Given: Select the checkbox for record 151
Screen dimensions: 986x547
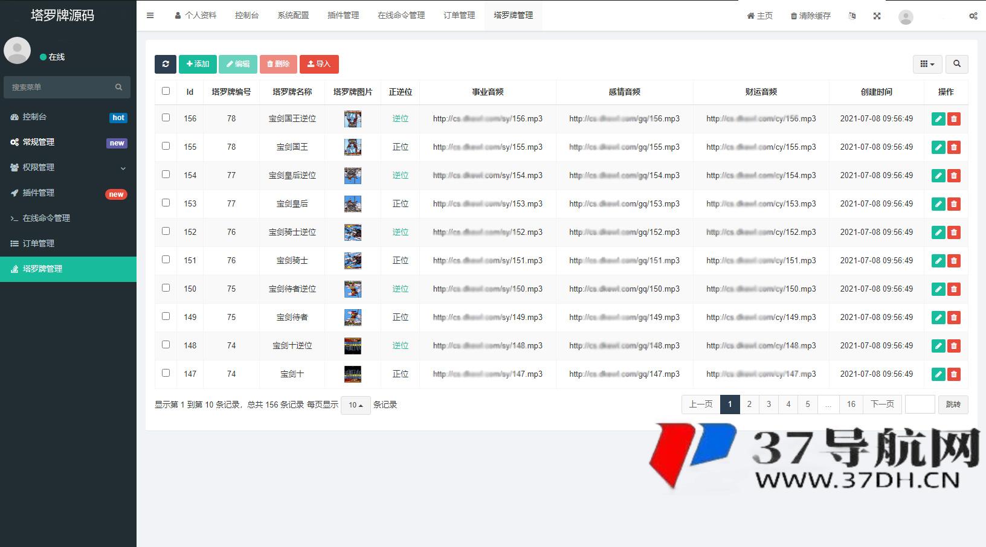Looking at the screenshot, I should pyautogui.click(x=166, y=260).
